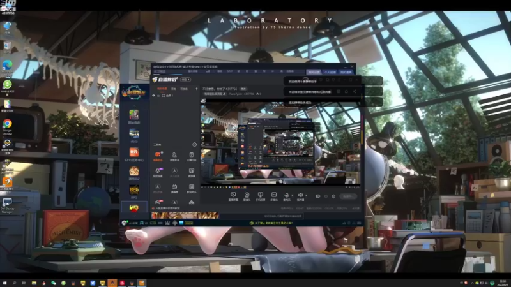Add the screen capture source from bottom toolbar

pyautogui.click(x=233, y=196)
